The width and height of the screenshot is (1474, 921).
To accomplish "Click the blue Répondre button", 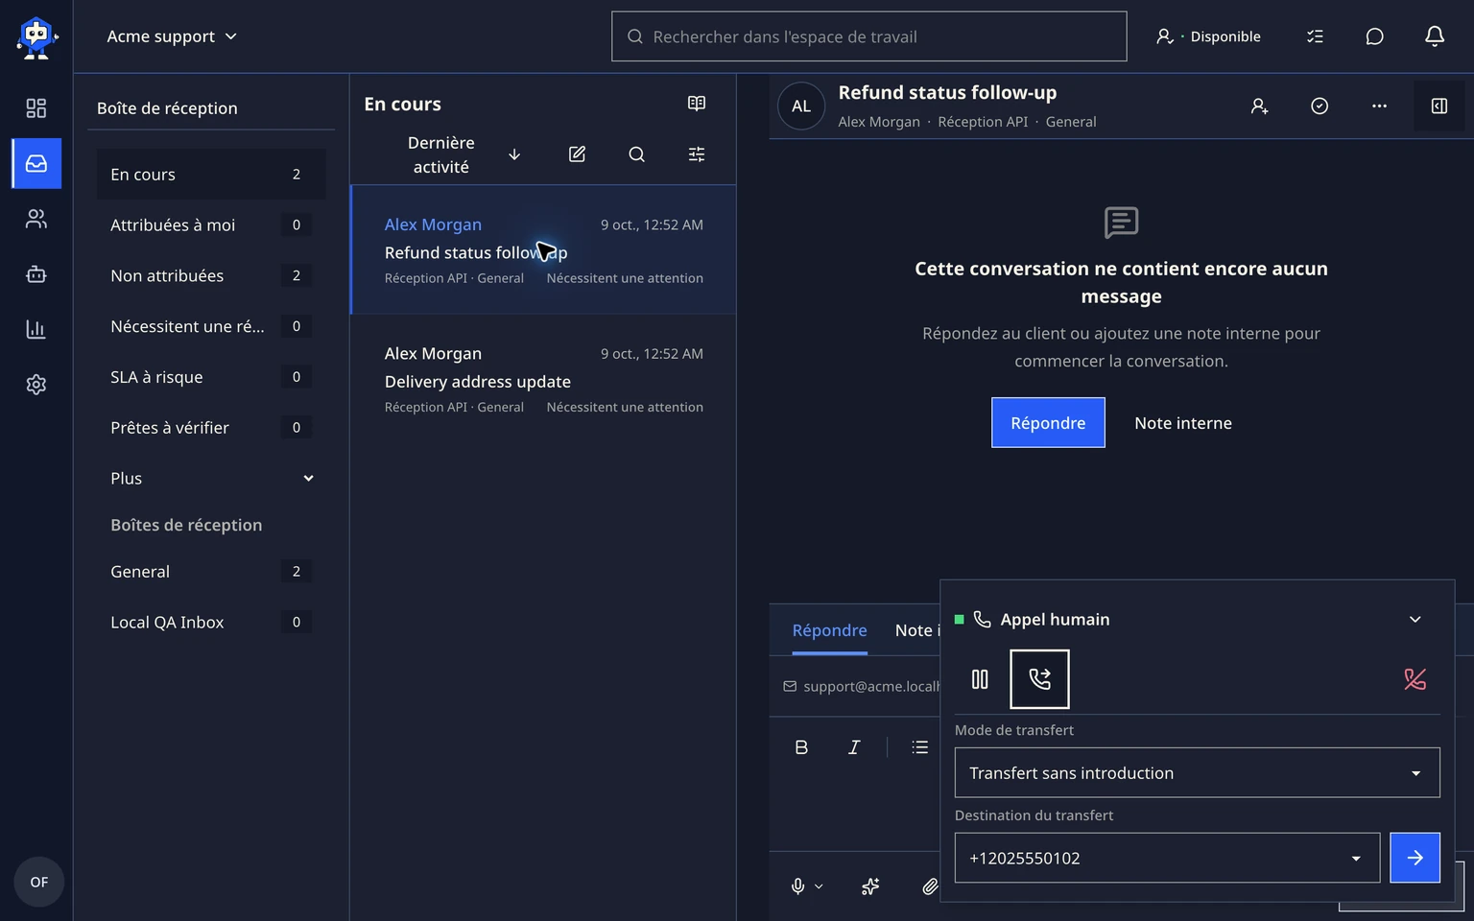I will tap(1048, 422).
